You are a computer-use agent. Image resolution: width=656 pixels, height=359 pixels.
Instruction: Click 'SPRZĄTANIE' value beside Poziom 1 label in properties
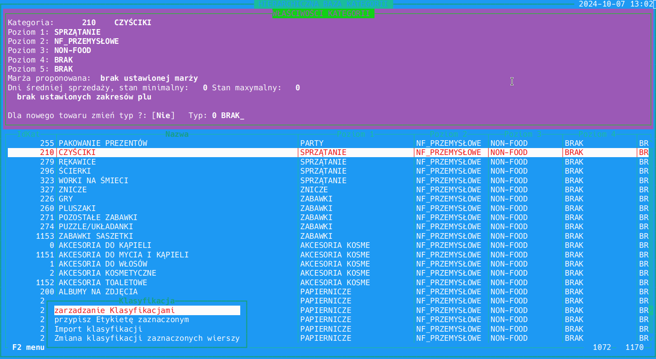77,32
